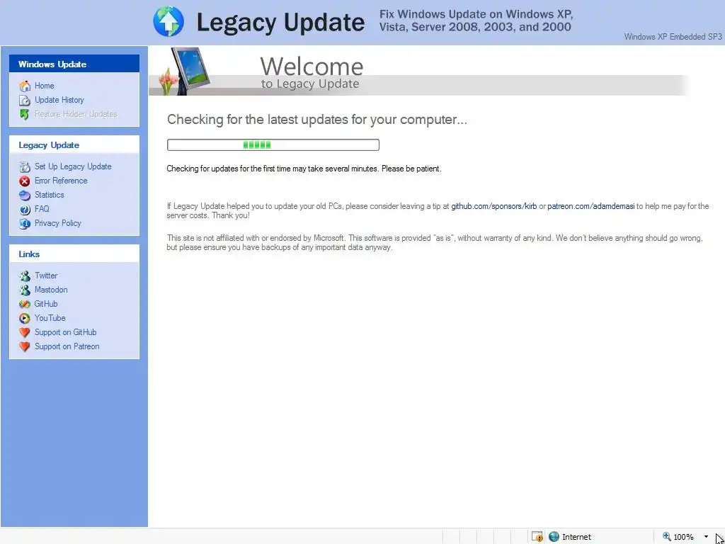Click the Checking for the latest updates heading
Image resolution: width=725 pixels, height=544 pixels.
tap(317, 120)
